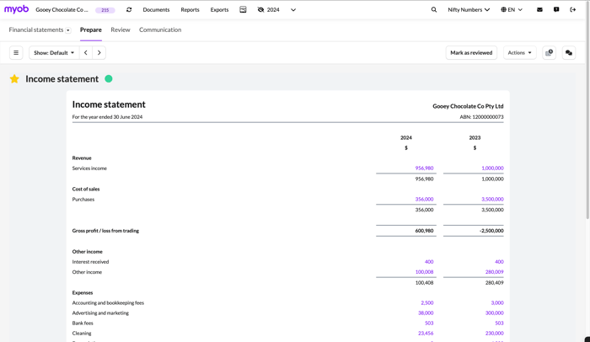Open the attachments icon with badge
This screenshot has height=342, width=590.
tap(549, 53)
